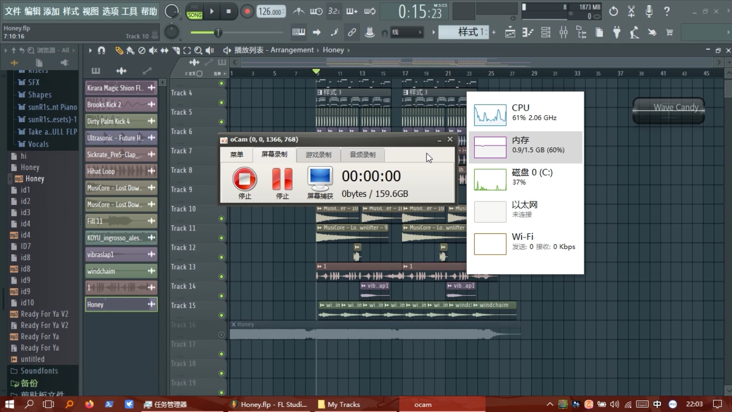Screen dimensions: 732x412
Task: Select the playlist delete tool
Action: tap(142, 50)
